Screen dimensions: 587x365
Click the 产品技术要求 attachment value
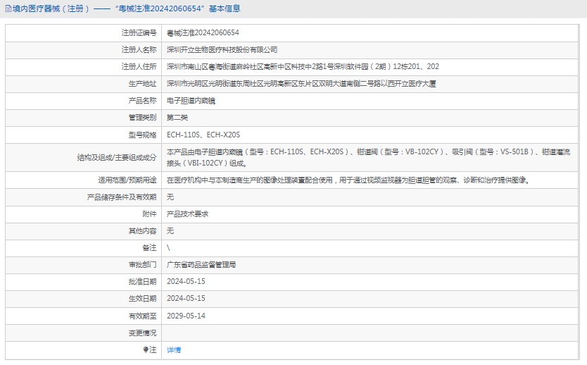(187, 214)
